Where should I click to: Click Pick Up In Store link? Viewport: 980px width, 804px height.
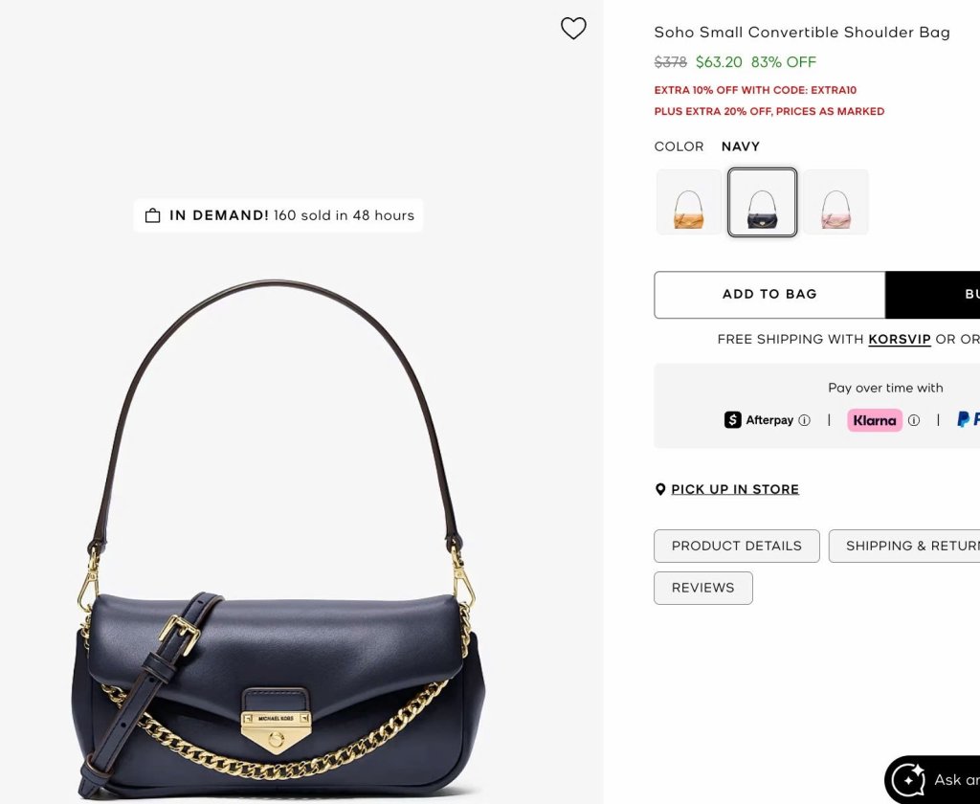(x=735, y=489)
